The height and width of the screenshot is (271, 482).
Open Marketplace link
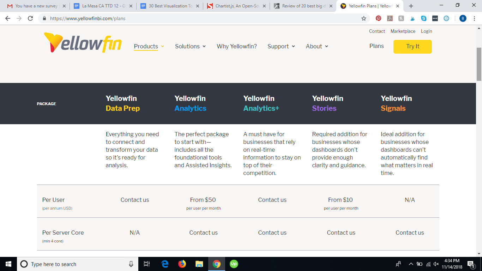coord(403,31)
